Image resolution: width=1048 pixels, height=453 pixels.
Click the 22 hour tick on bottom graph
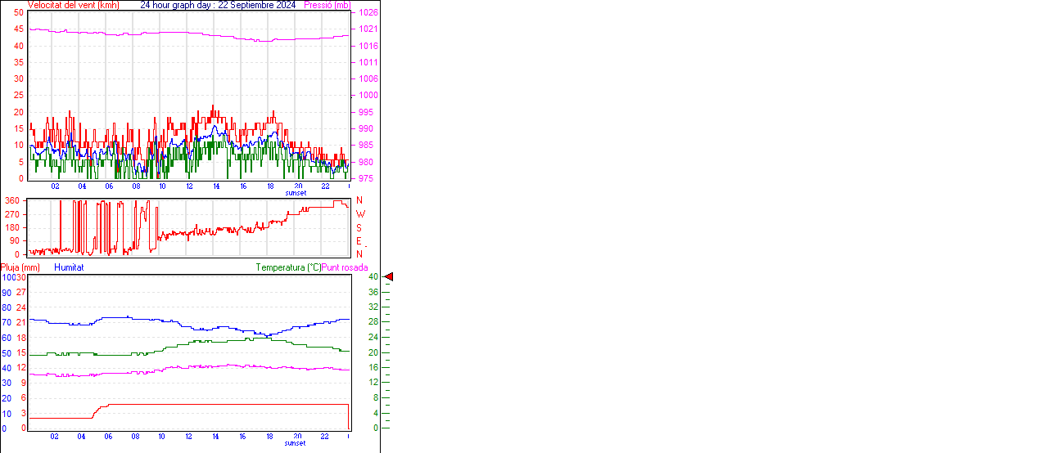(x=323, y=436)
